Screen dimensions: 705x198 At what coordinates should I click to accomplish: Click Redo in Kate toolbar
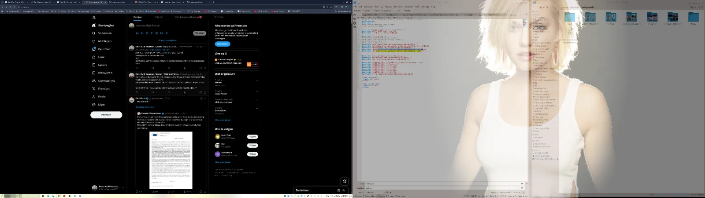pyautogui.click(x=407, y=11)
